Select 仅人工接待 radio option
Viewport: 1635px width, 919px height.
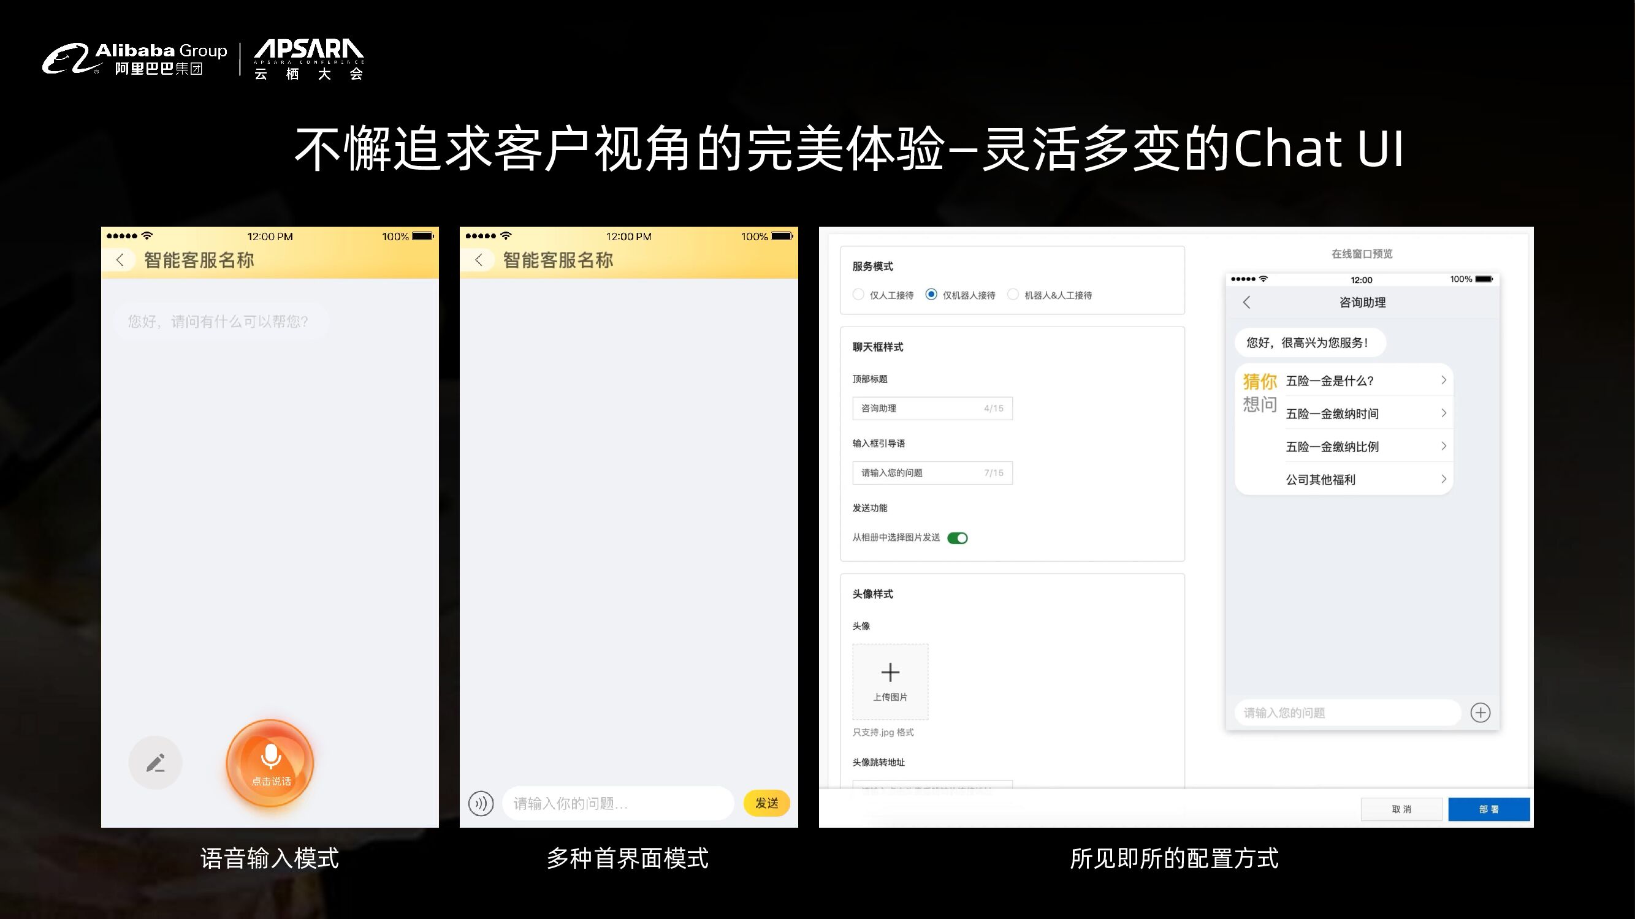tap(858, 294)
